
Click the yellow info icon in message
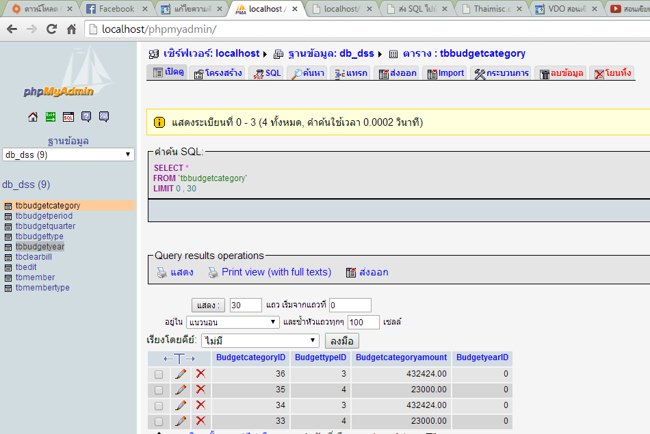(x=159, y=122)
